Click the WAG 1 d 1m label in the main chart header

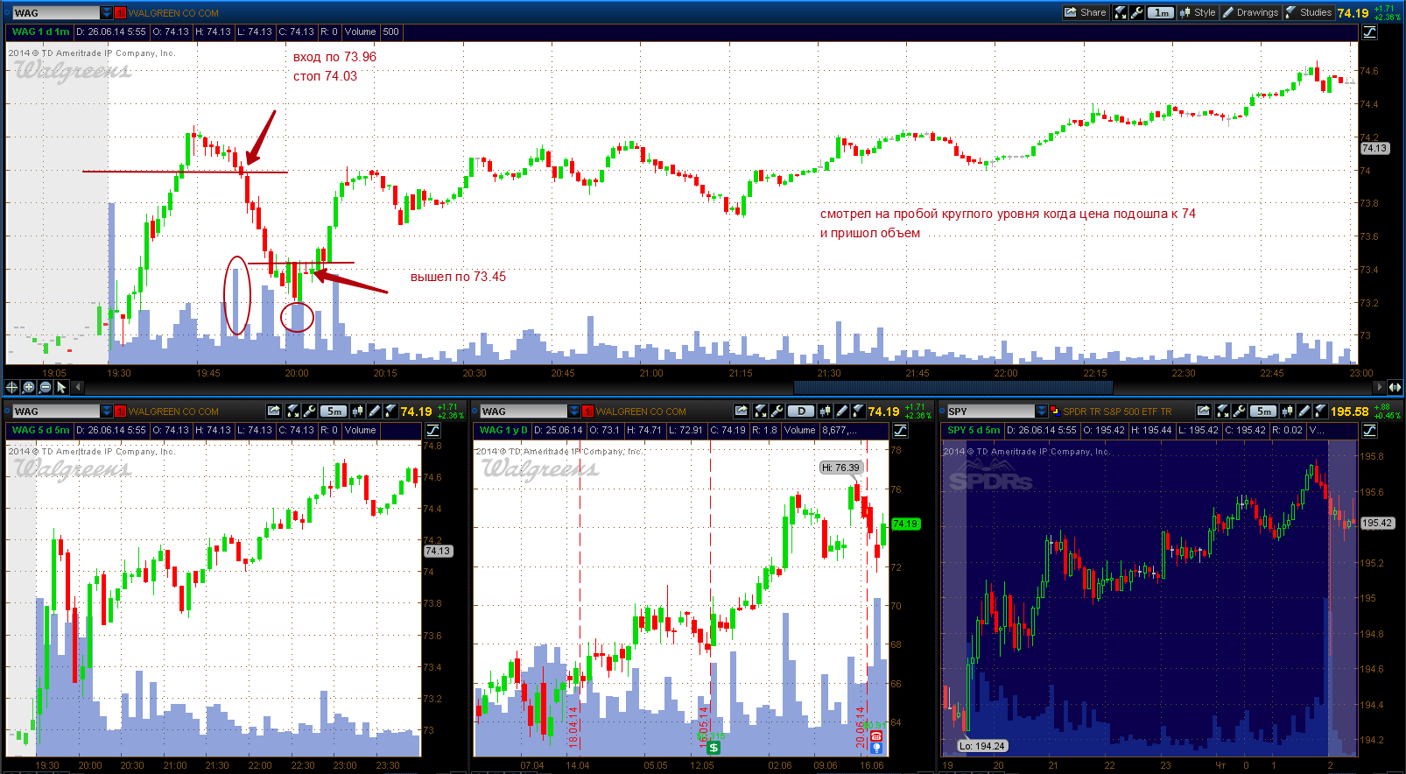tap(40, 32)
